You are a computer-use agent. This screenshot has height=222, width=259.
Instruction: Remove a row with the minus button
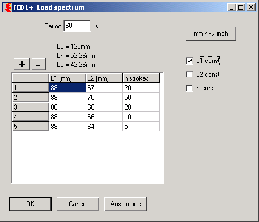(x=39, y=64)
